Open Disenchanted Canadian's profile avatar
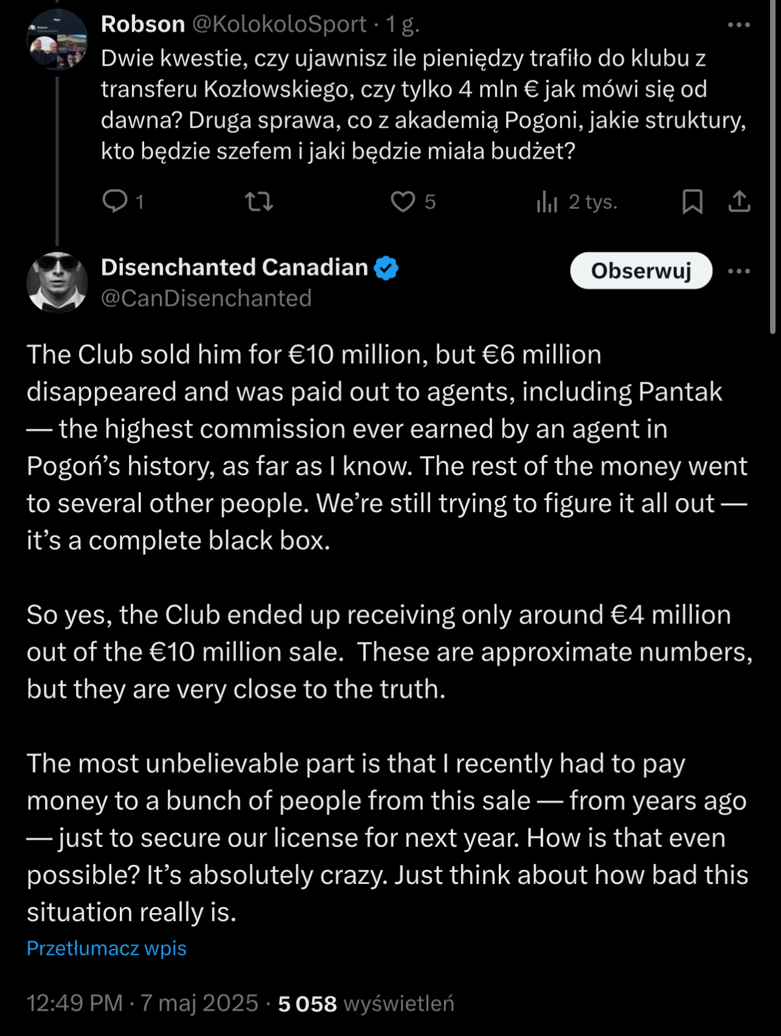 (57, 282)
